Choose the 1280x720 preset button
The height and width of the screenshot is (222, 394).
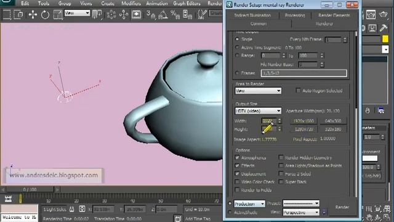(x=304, y=129)
